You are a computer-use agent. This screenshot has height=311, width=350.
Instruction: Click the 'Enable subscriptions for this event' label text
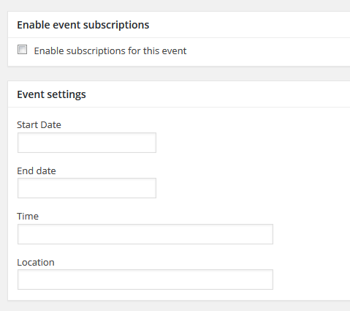click(x=110, y=51)
